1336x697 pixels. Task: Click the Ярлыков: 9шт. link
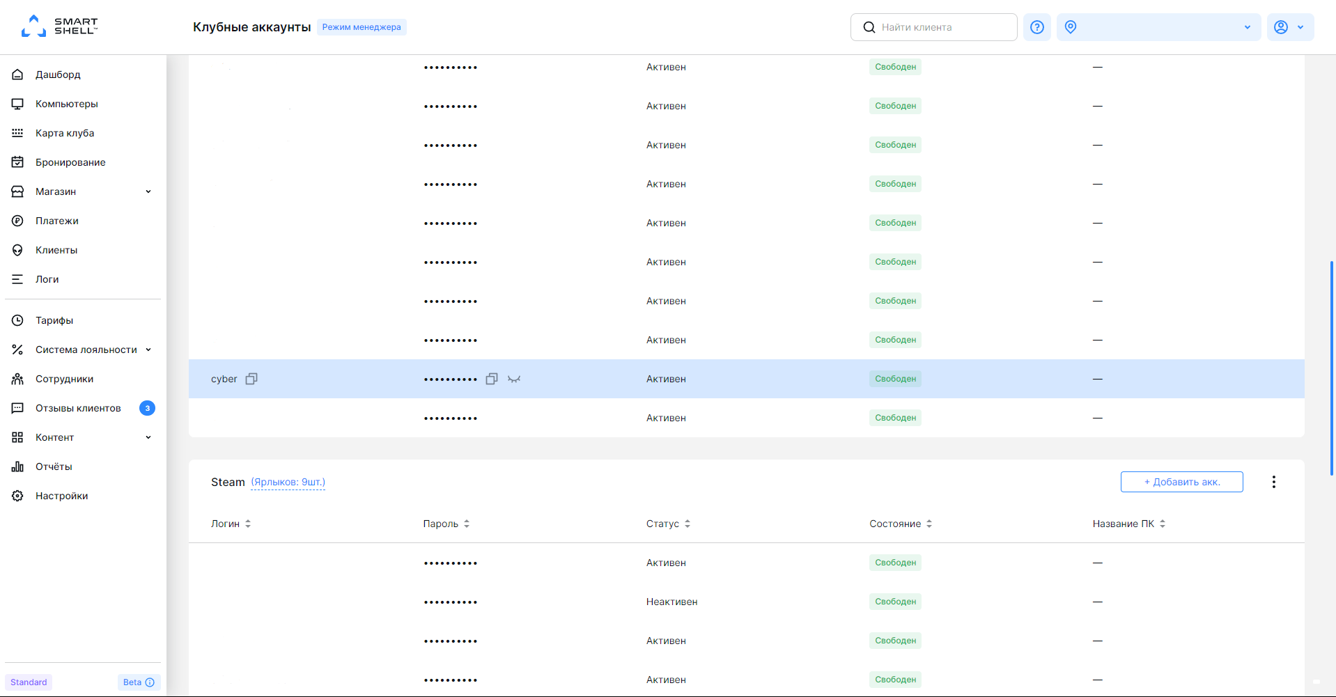tap(288, 482)
